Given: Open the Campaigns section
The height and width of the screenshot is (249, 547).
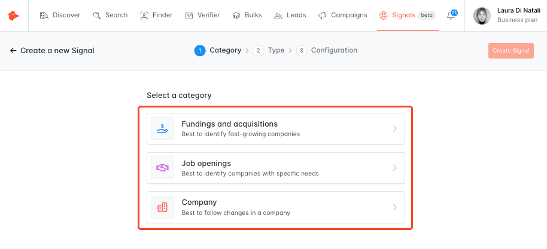Looking at the screenshot, I should point(342,16).
